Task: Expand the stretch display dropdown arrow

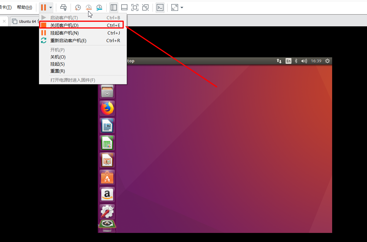Action: point(182,7)
